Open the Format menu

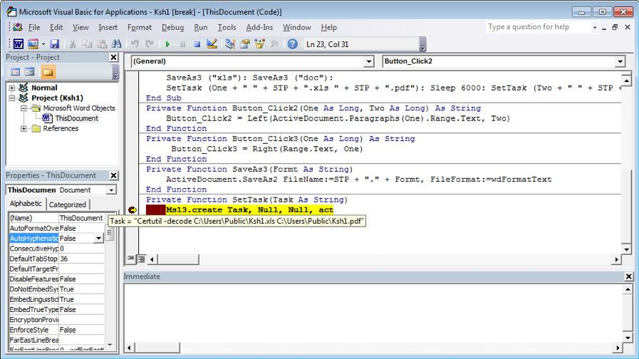pyautogui.click(x=140, y=28)
